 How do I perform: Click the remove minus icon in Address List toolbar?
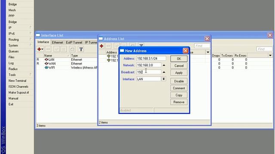(108, 46)
